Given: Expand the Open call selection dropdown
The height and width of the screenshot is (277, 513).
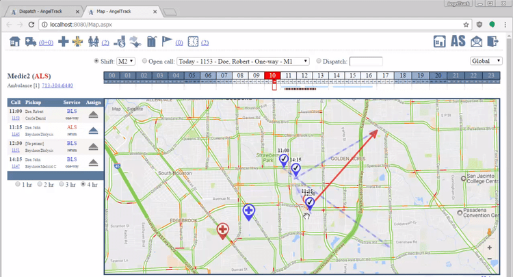Looking at the screenshot, I should (243, 61).
